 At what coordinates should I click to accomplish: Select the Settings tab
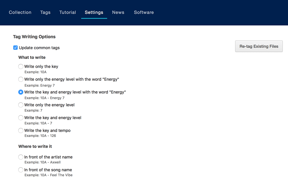(x=94, y=12)
